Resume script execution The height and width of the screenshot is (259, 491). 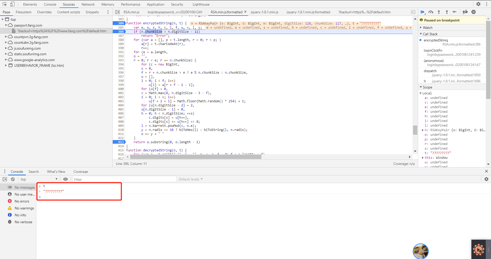click(422, 12)
